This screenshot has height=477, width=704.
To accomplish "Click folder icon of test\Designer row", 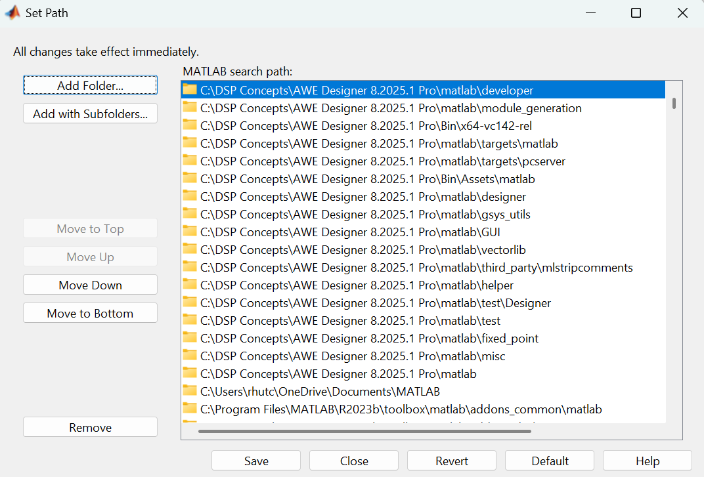I will click(x=190, y=302).
